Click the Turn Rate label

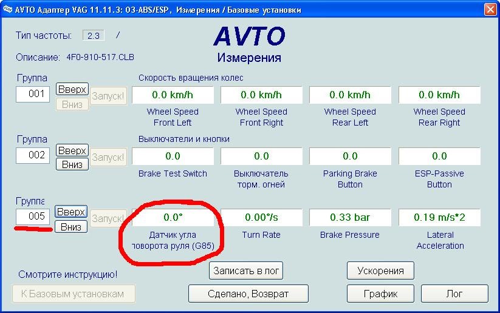pyautogui.click(x=261, y=235)
